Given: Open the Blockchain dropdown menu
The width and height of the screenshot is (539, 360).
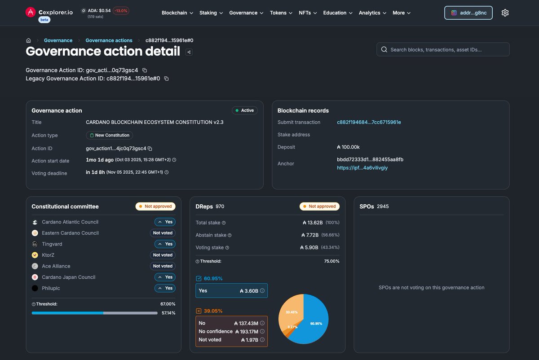Looking at the screenshot, I should point(177,13).
